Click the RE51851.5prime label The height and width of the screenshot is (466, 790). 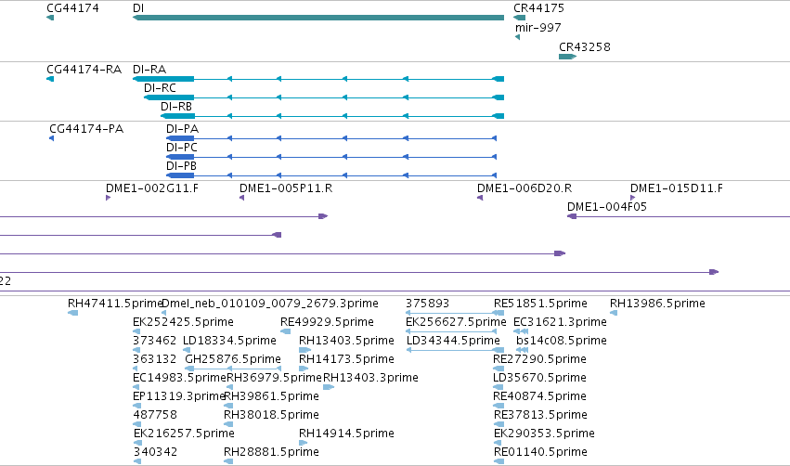[540, 304]
